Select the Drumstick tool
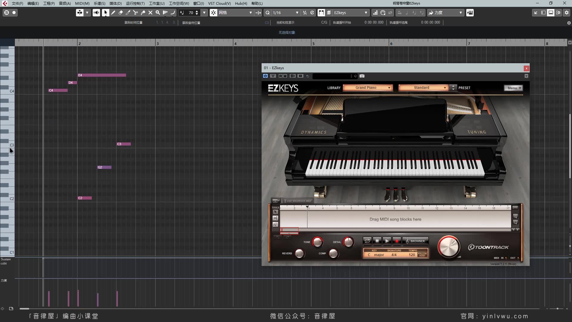This screenshot has height=322, width=572. [x=165, y=13]
